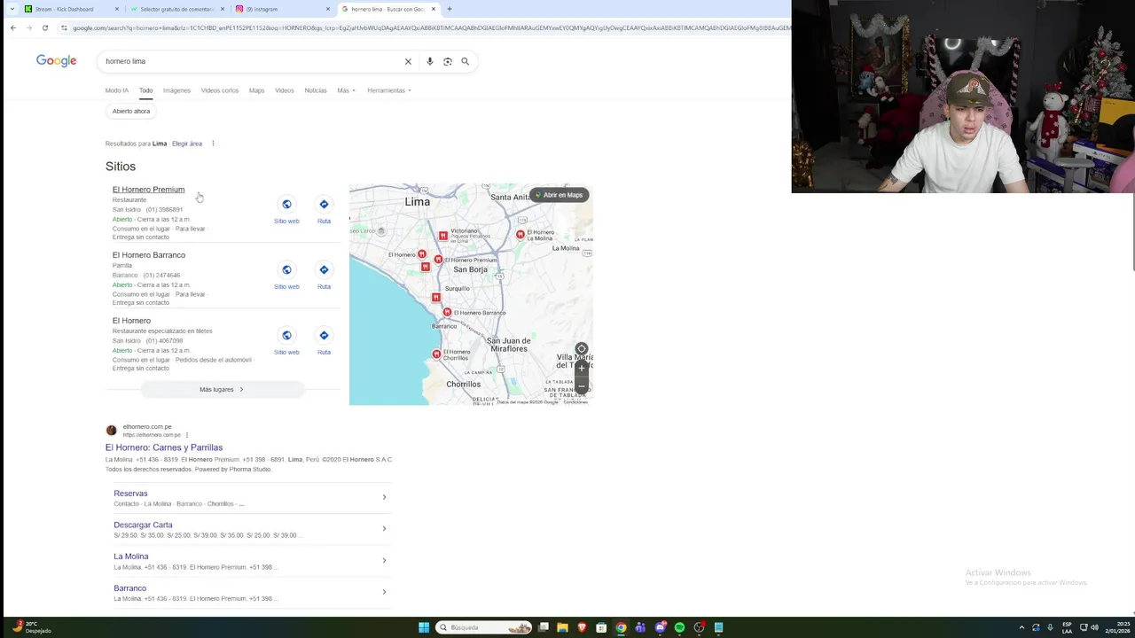Go back with the browser back arrow
The height and width of the screenshot is (638, 1135).
pyautogui.click(x=13, y=27)
